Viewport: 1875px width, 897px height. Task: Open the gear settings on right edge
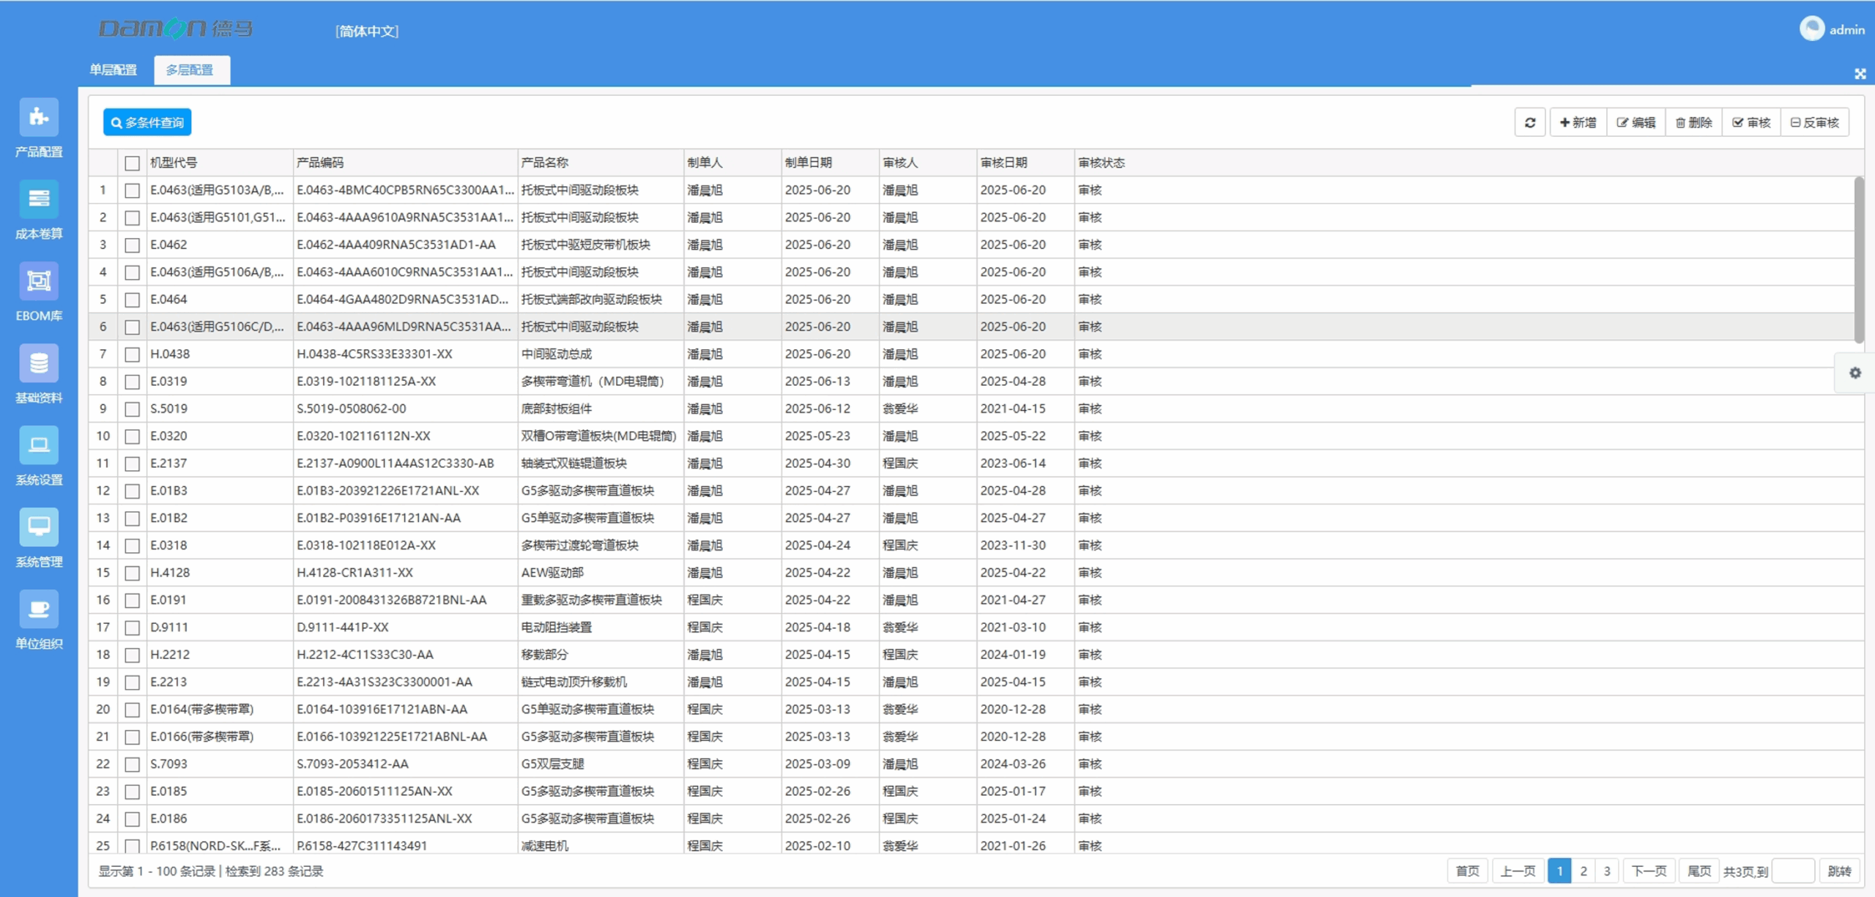pos(1854,373)
